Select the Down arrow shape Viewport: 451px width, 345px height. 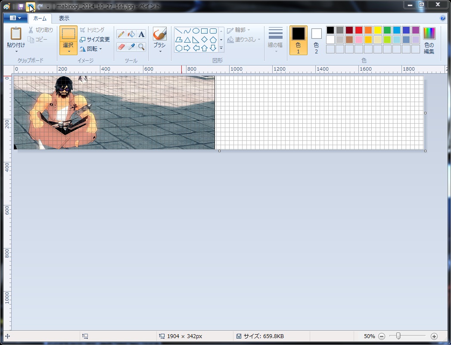[x=213, y=48]
